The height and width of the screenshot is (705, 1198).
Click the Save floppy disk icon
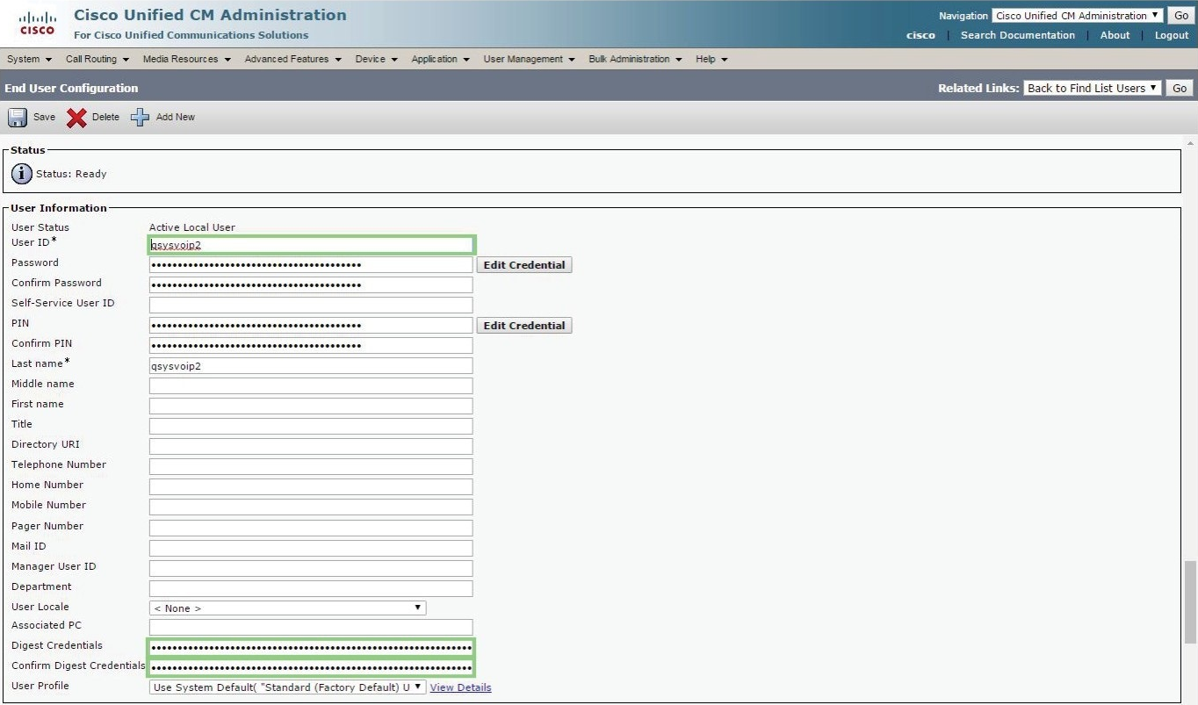18,118
